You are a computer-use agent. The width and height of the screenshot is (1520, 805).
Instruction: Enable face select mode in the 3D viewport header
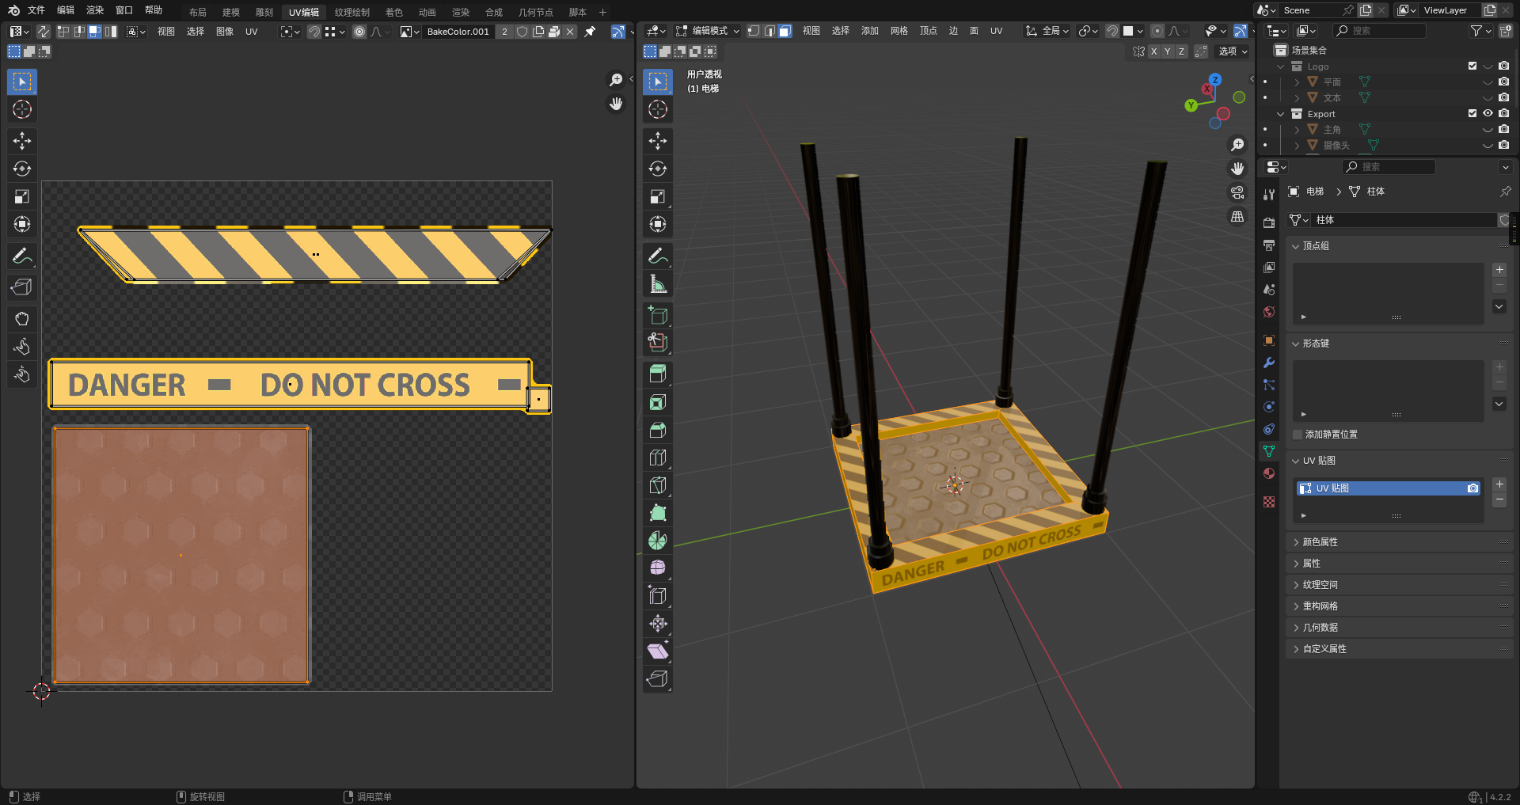785,31
